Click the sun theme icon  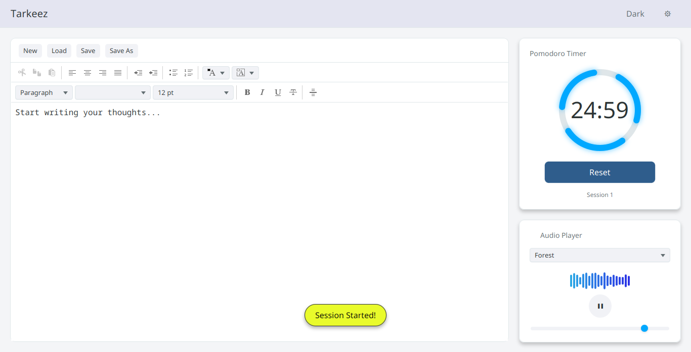(x=668, y=14)
